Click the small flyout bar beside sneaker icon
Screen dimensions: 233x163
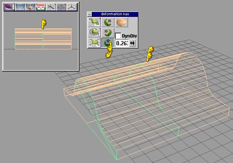pyautogui.click(x=14, y=7)
